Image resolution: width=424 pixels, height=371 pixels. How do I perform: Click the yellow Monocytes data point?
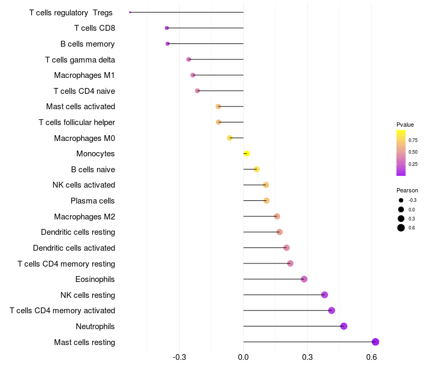click(x=246, y=154)
